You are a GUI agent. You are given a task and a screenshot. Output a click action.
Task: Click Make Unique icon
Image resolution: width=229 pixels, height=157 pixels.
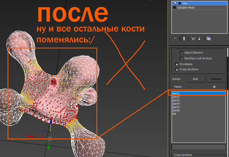click(193, 39)
